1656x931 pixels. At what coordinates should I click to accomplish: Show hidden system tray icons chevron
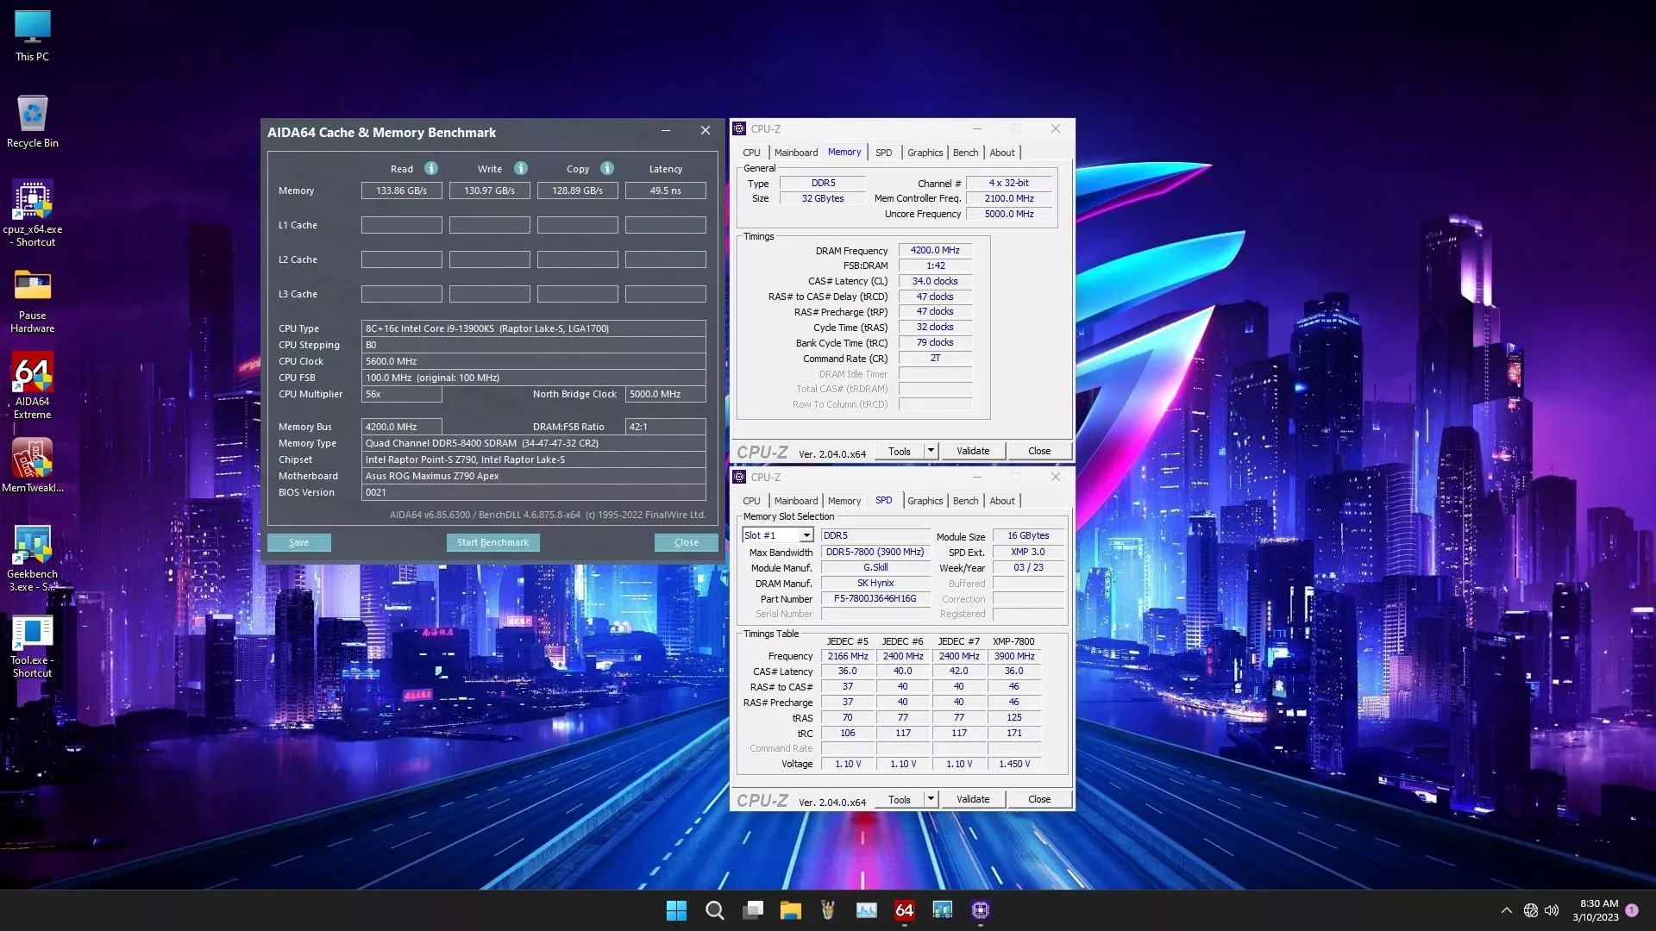1506,910
